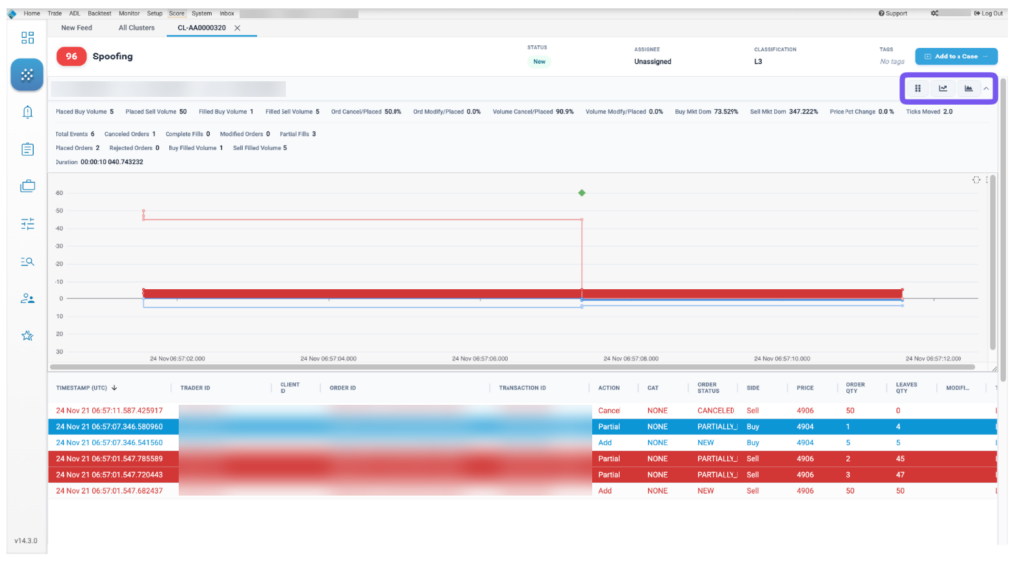Open the user management icon in sidebar
This screenshot has height=571, width=1015.
27,298
